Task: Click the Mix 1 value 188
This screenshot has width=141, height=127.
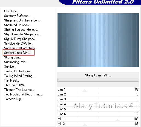Action: coord(136,119)
